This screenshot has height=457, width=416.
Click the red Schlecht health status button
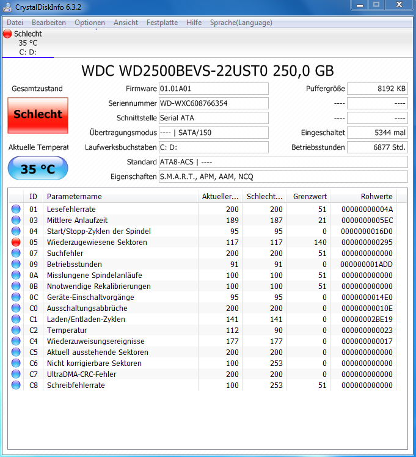coord(38,115)
